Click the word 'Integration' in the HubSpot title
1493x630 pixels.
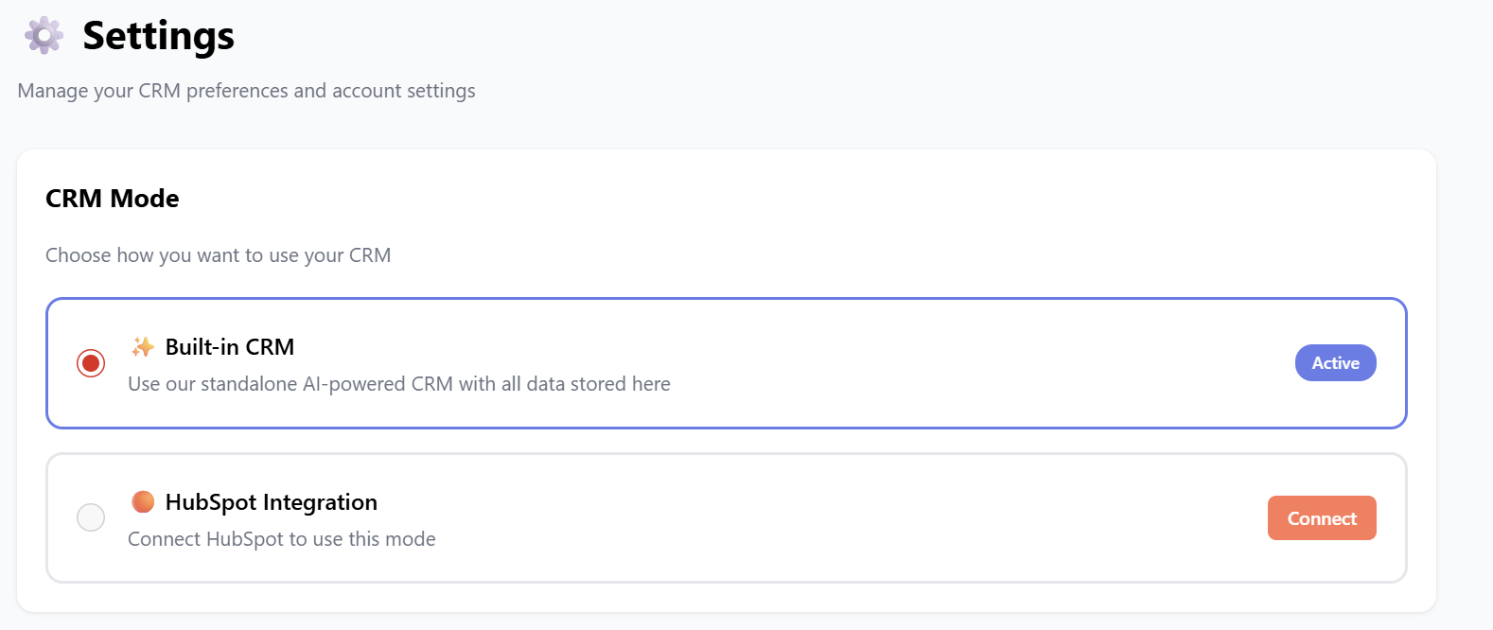320,502
